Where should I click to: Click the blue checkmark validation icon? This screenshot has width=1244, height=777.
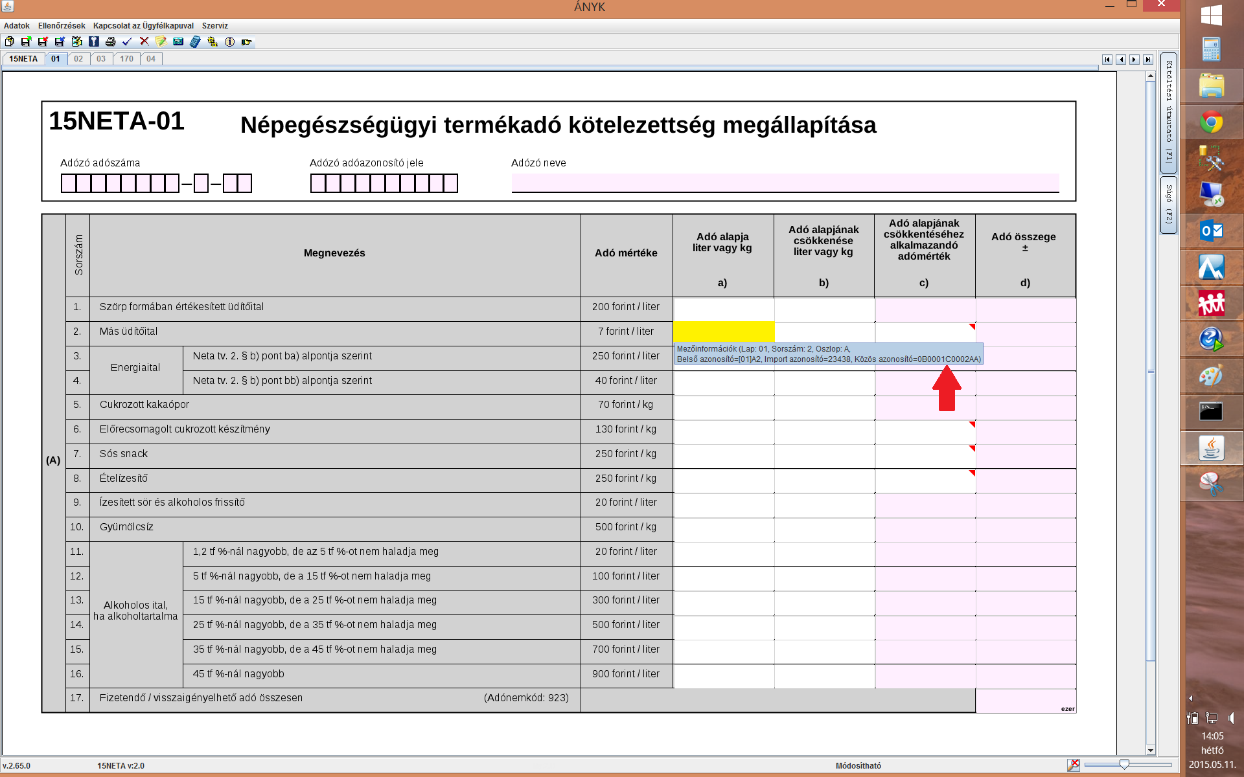[x=127, y=41]
